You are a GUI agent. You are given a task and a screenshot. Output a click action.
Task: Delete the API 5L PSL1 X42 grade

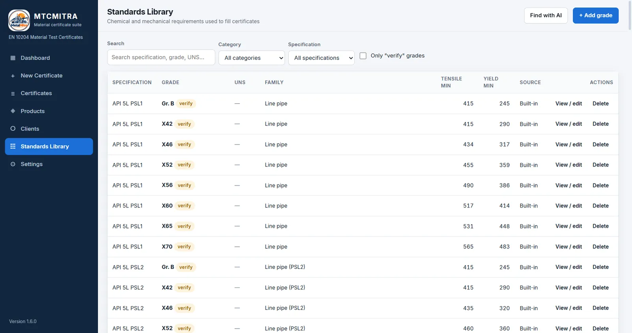click(x=600, y=124)
